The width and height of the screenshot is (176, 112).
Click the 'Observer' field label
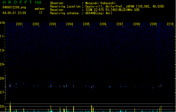point(57,3)
